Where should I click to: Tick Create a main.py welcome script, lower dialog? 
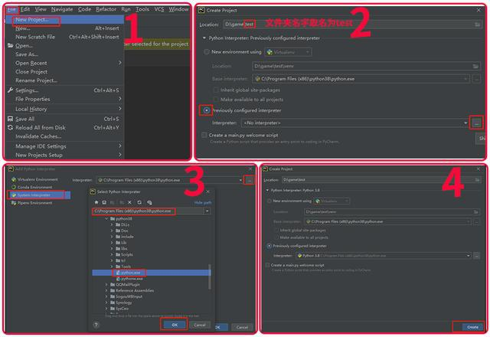[267, 265]
